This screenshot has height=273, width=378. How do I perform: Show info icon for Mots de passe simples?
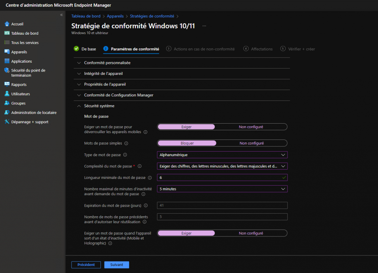(126, 144)
